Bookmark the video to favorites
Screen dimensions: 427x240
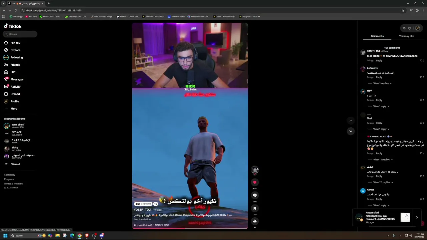pos(255,208)
